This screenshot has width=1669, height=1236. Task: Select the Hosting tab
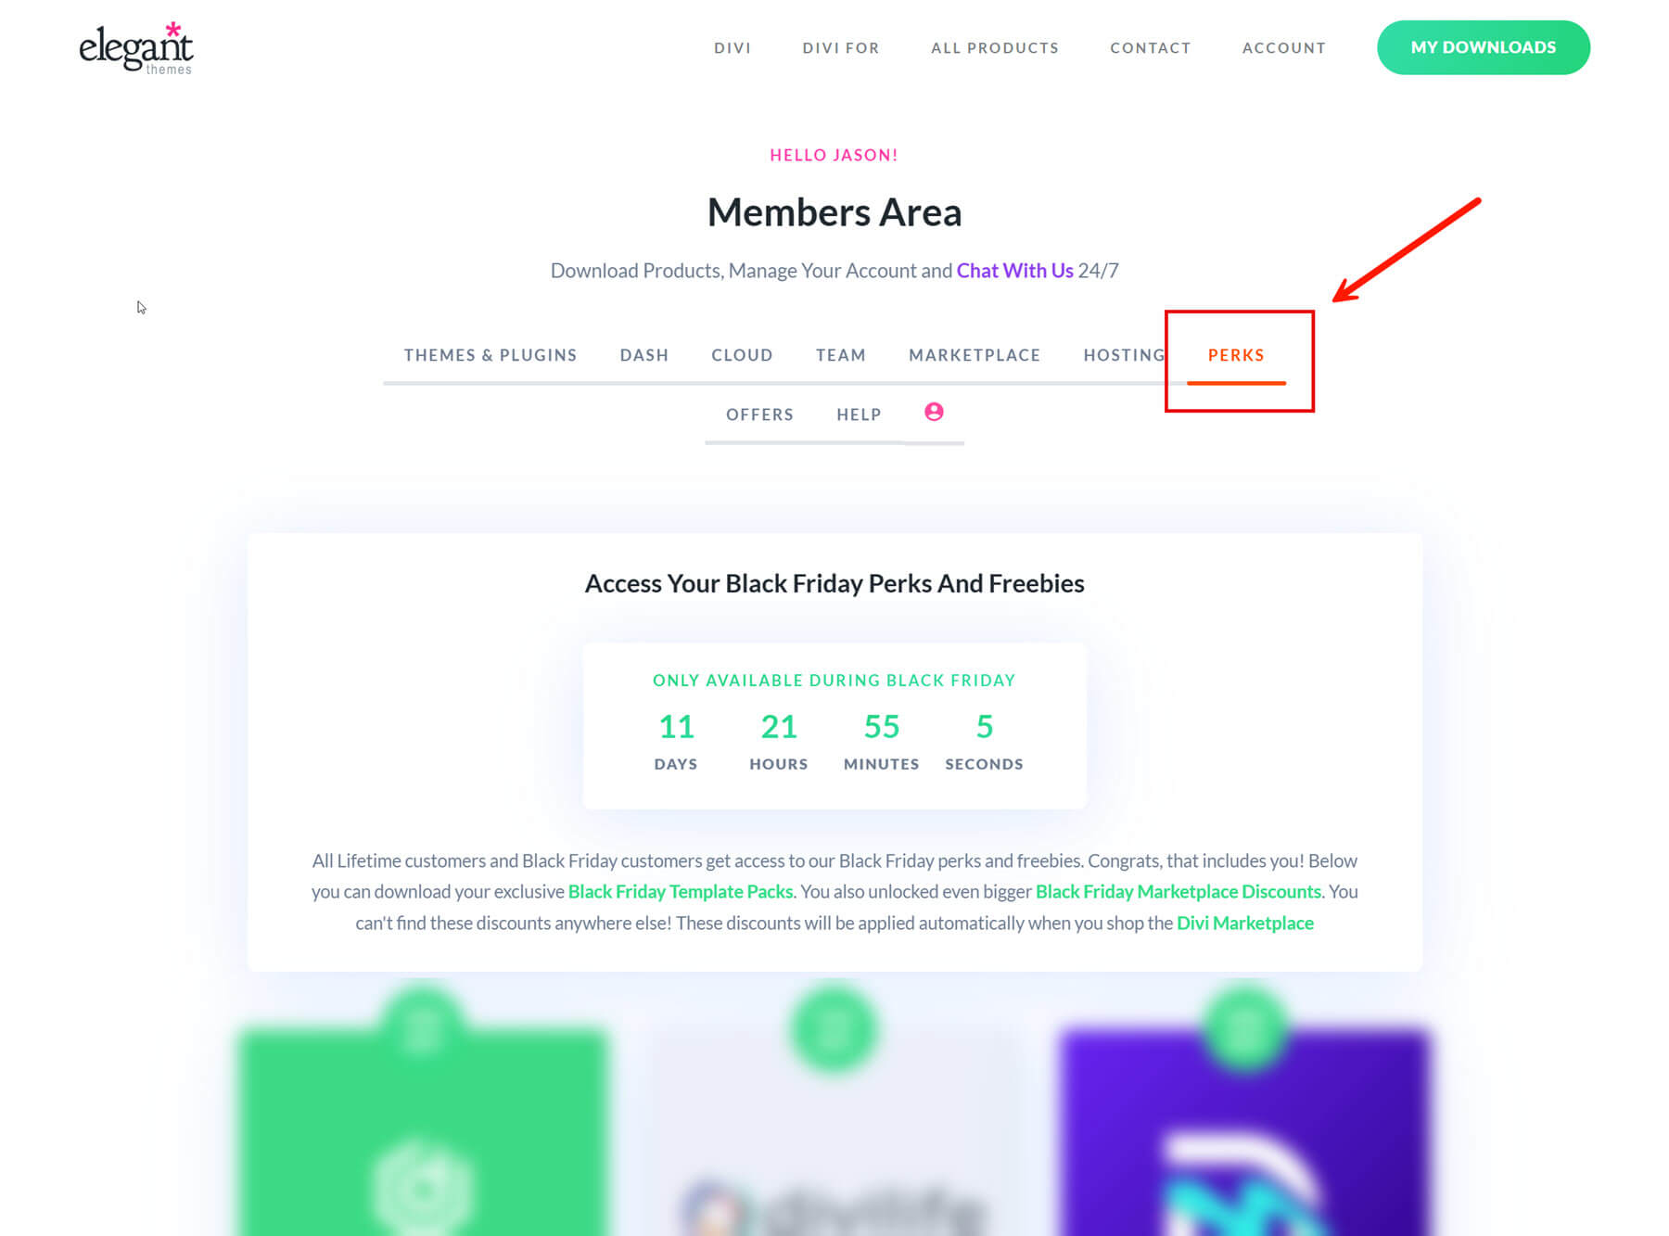[x=1123, y=355]
